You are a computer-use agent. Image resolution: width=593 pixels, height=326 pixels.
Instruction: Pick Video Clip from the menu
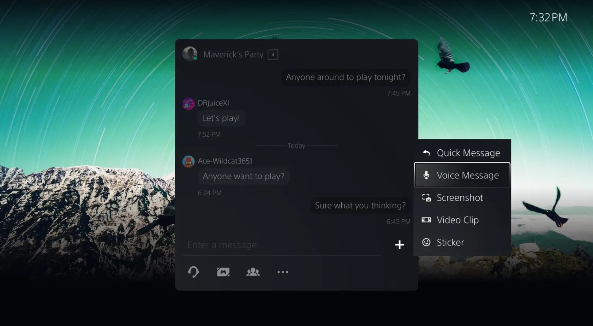[462, 220]
